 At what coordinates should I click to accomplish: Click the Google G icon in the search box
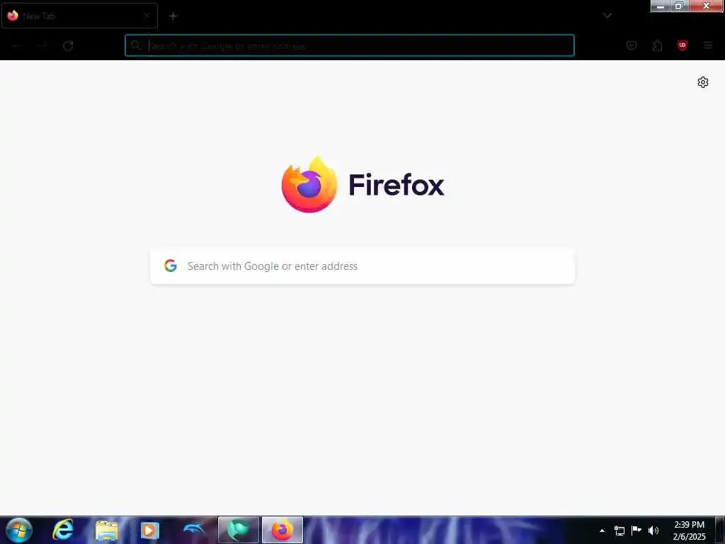pyautogui.click(x=171, y=266)
